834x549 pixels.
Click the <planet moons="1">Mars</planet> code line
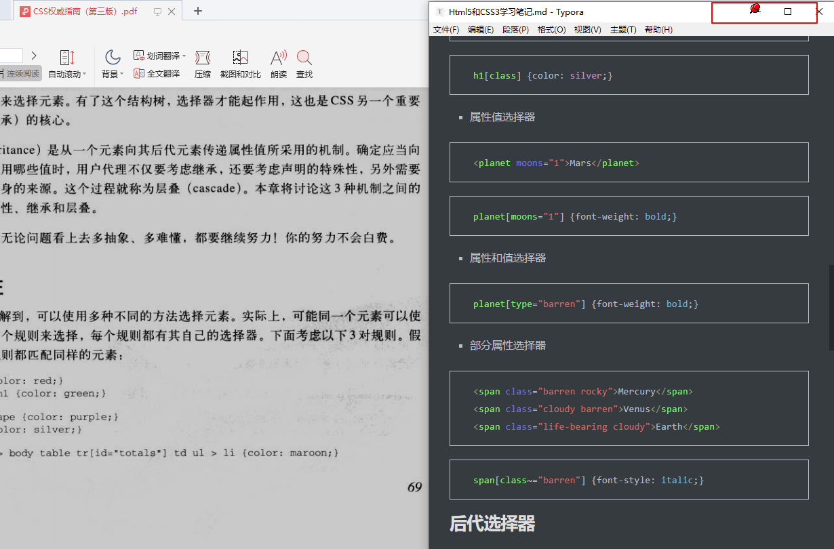[x=556, y=163]
